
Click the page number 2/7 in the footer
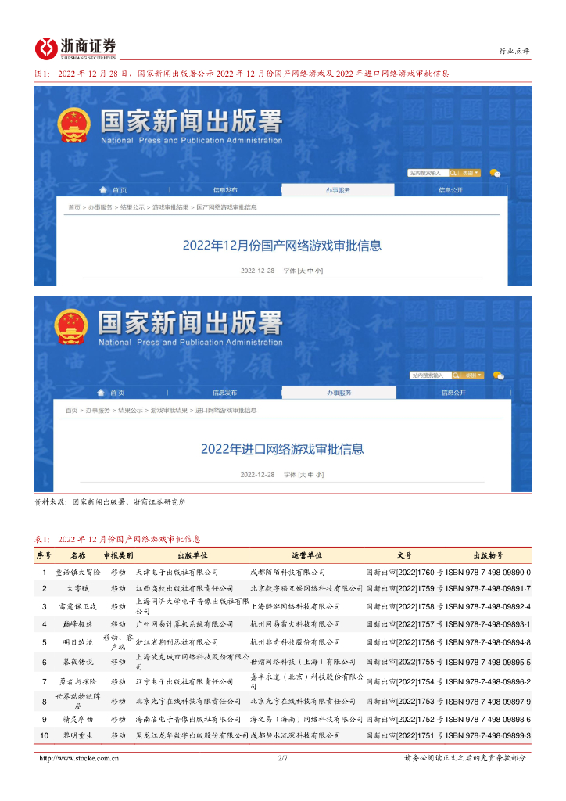pos(283,758)
